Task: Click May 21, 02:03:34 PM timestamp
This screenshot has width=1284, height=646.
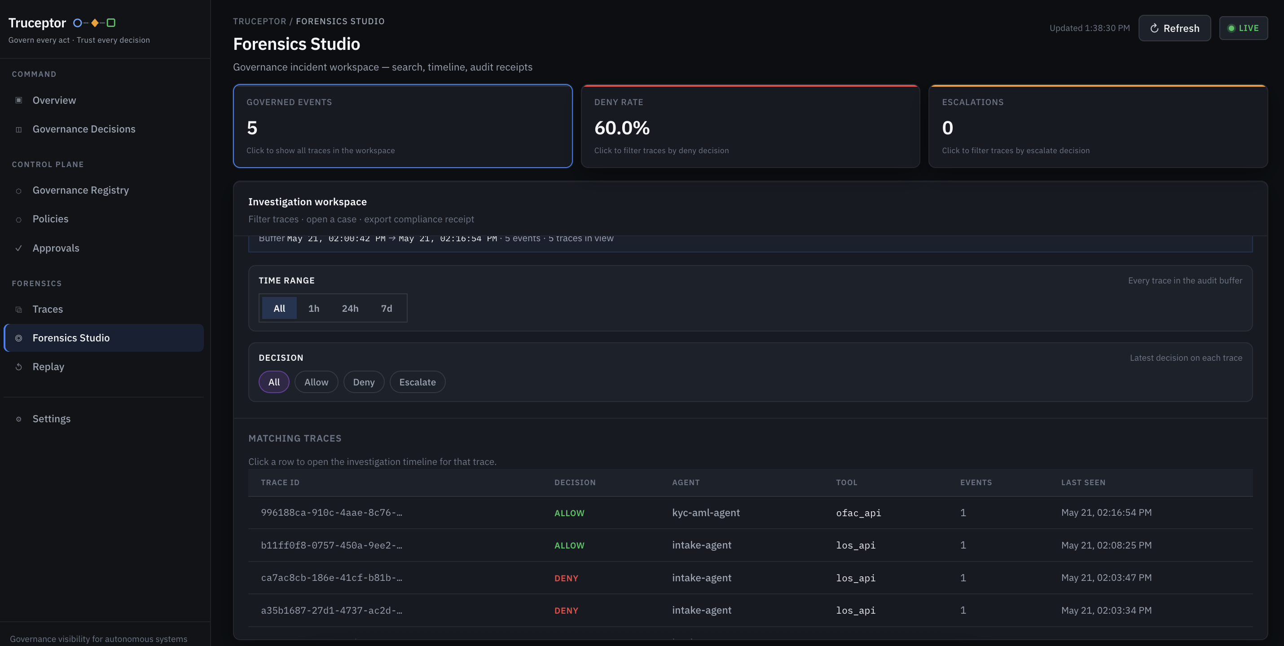Action: click(1106, 611)
